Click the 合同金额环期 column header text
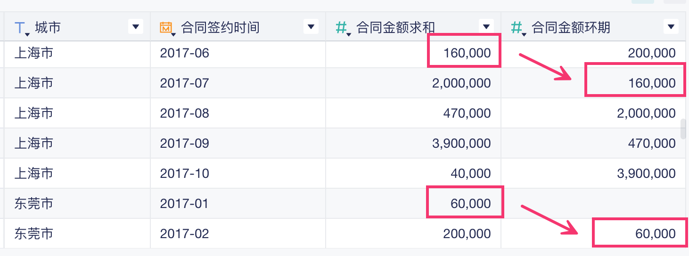The height and width of the screenshot is (256, 689). click(x=571, y=28)
